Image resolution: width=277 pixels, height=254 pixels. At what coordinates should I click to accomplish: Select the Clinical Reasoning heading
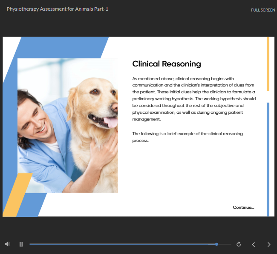pyautogui.click(x=166, y=64)
